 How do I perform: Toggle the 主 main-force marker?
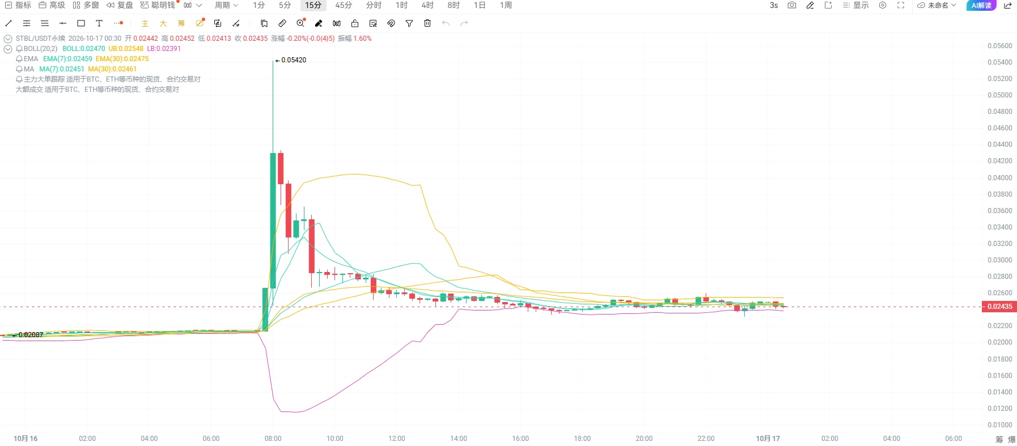click(145, 23)
